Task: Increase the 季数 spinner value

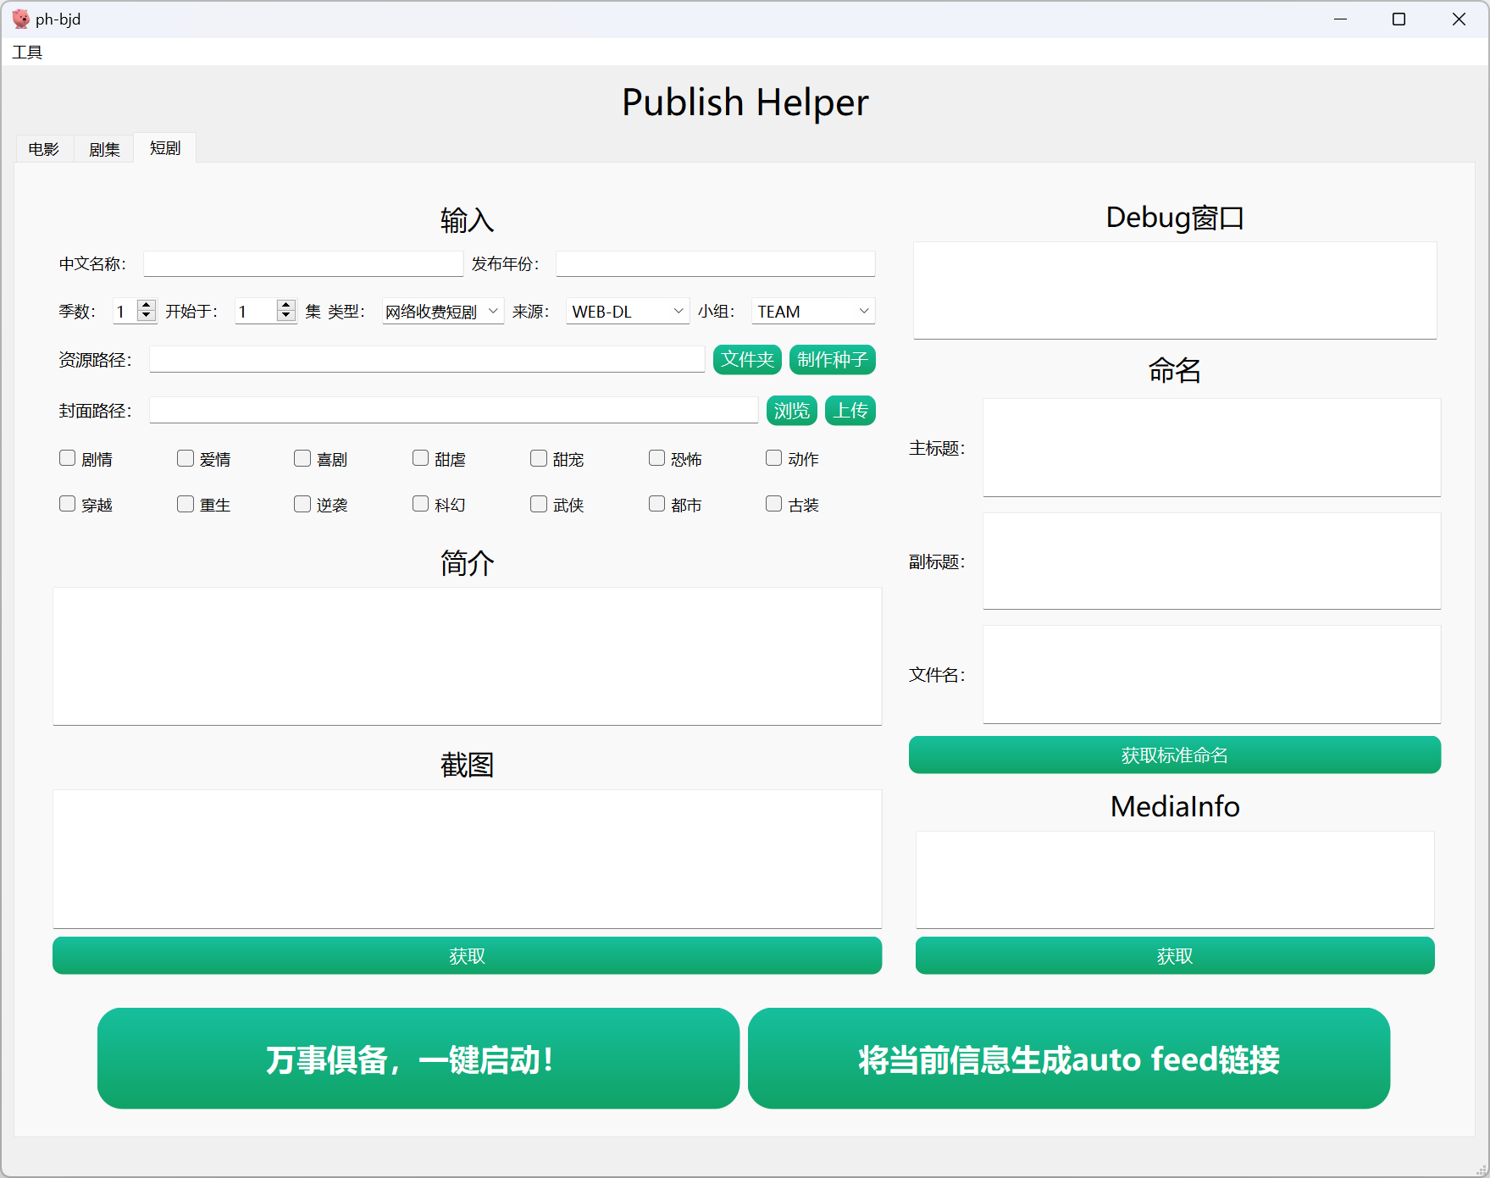Action: click(x=147, y=305)
